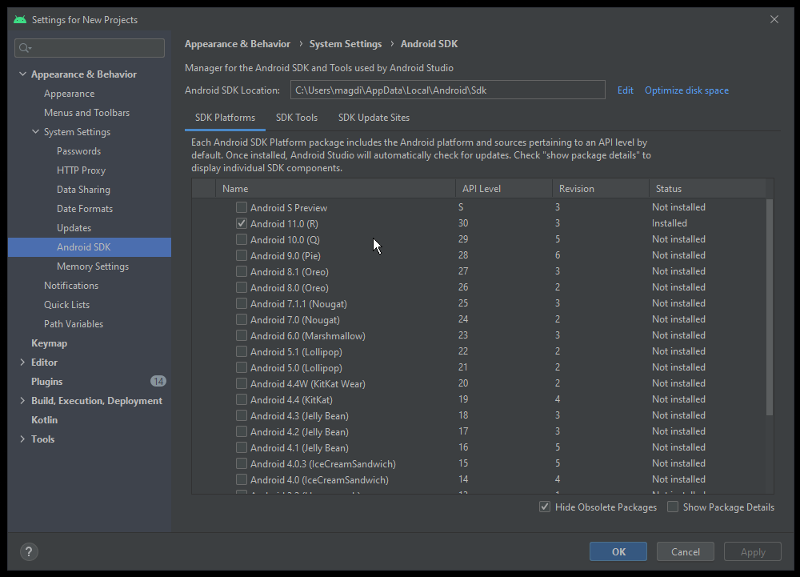Click the Cancel button

tap(686, 551)
